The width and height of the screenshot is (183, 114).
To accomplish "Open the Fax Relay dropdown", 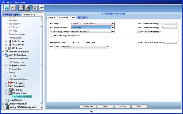I will pos(113,24).
